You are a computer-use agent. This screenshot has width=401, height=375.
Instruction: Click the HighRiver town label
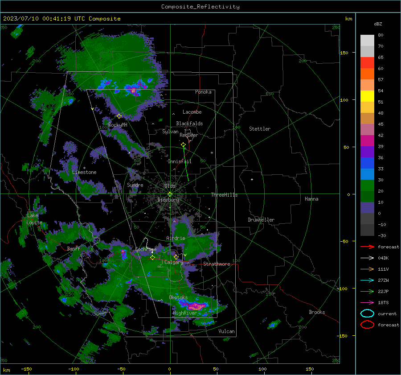[185, 313]
